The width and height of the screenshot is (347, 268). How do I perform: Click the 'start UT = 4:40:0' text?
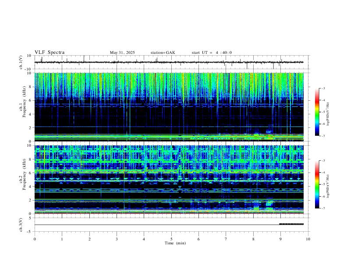pyautogui.click(x=212, y=53)
